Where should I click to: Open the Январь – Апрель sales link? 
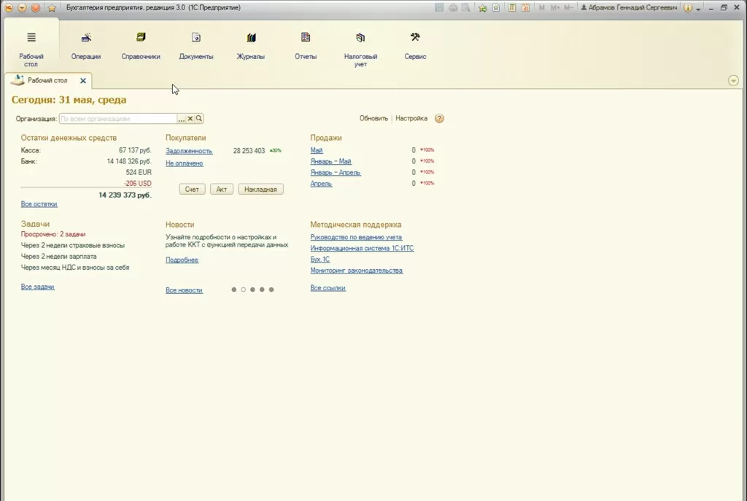click(x=336, y=172)
